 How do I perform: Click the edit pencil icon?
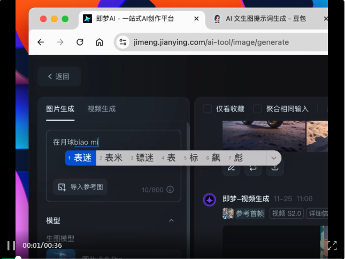(231, 168)
